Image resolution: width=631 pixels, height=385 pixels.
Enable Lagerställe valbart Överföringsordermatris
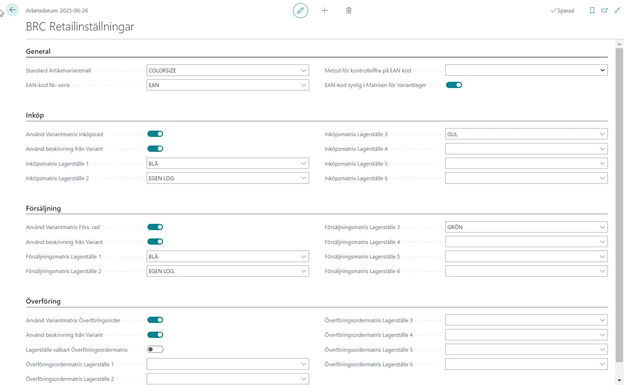(x=155, y=349)
